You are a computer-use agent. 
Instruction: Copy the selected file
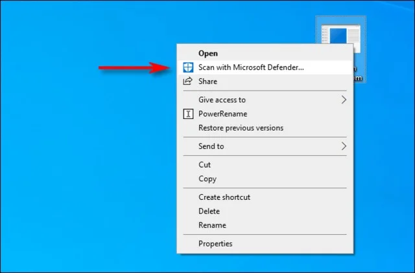(207, 179)
